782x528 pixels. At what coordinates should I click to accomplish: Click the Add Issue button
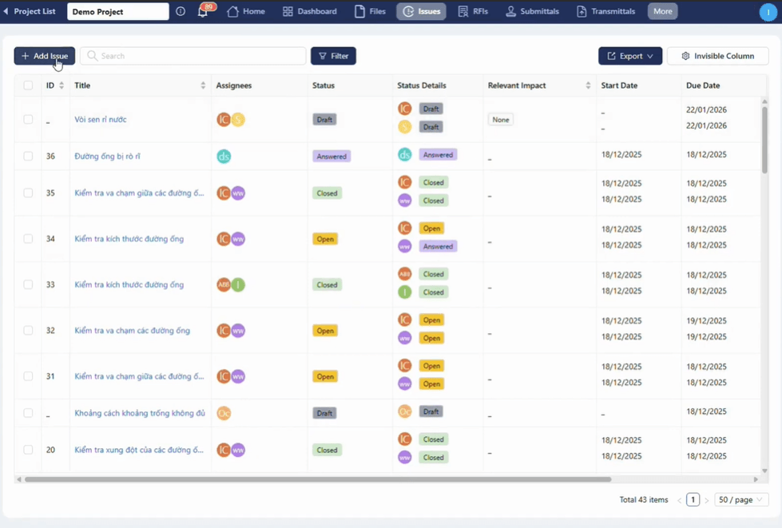[45, 56]
